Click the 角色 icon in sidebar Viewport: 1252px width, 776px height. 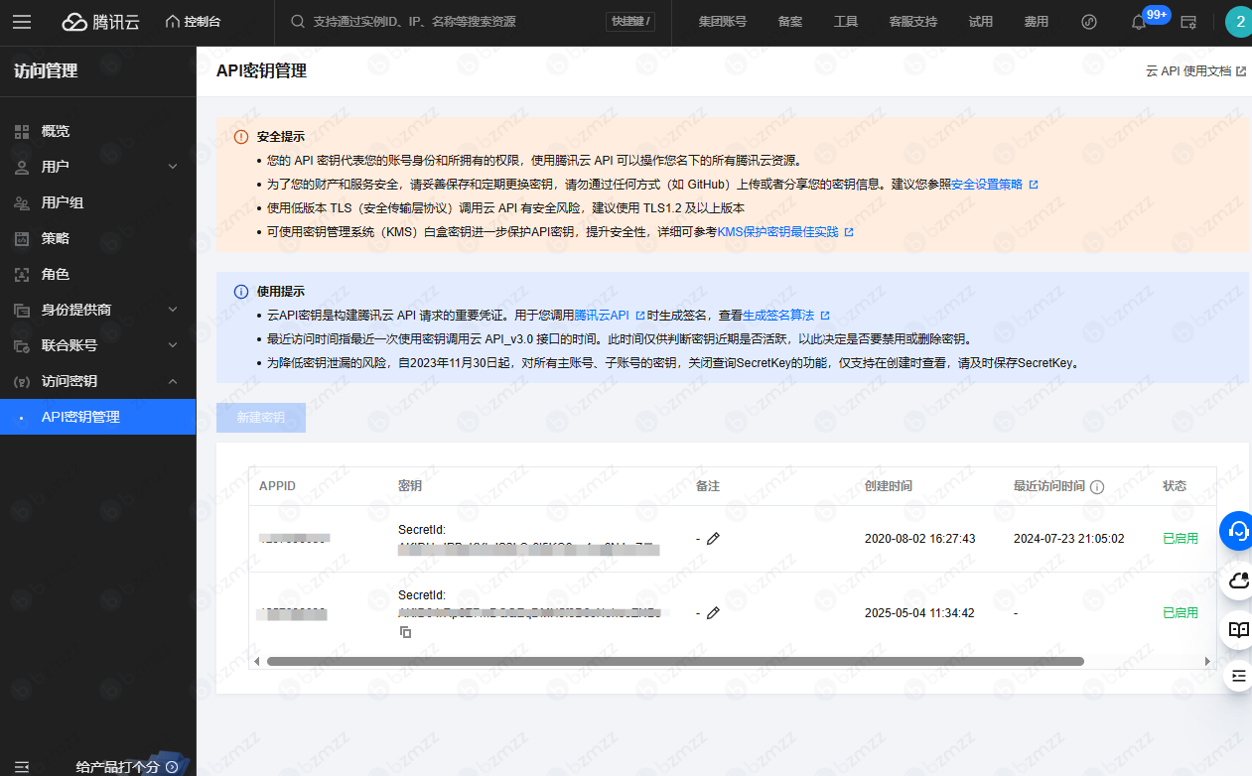point(21,274)
